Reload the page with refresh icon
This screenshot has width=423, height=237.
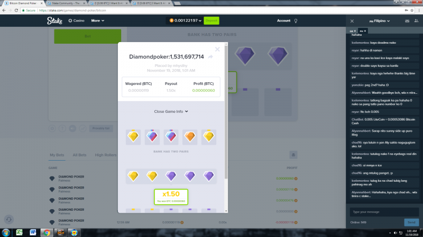[16, 10]
